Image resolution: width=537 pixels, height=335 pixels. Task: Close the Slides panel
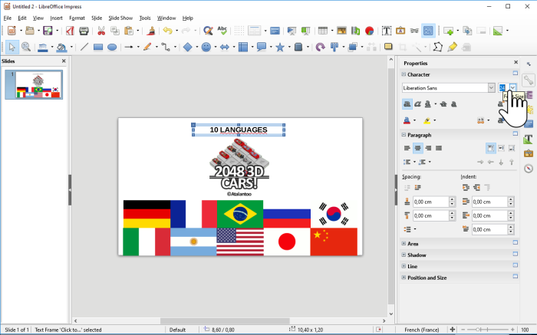click(x=64, y=61)
